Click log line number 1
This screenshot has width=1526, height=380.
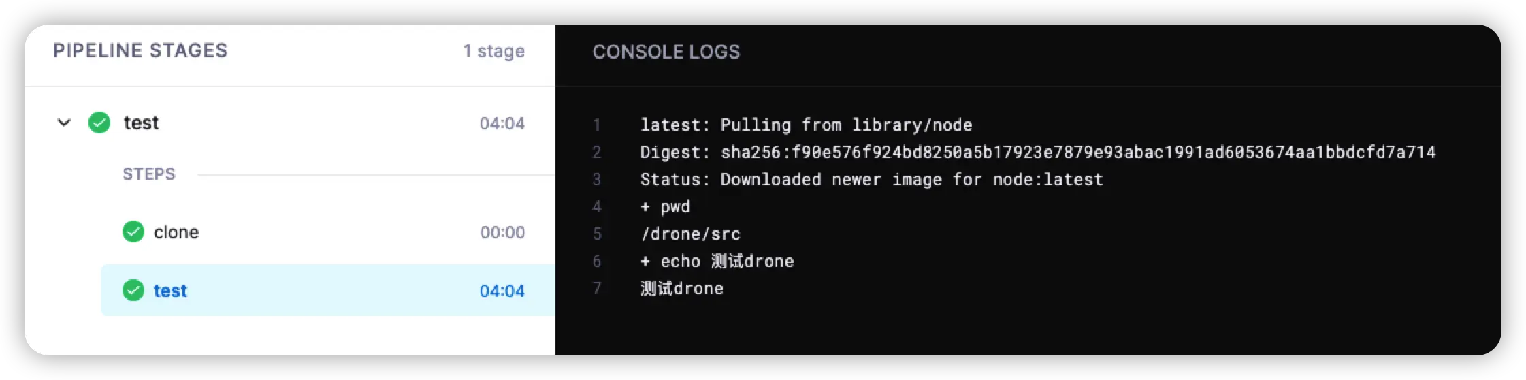point(597,125)
